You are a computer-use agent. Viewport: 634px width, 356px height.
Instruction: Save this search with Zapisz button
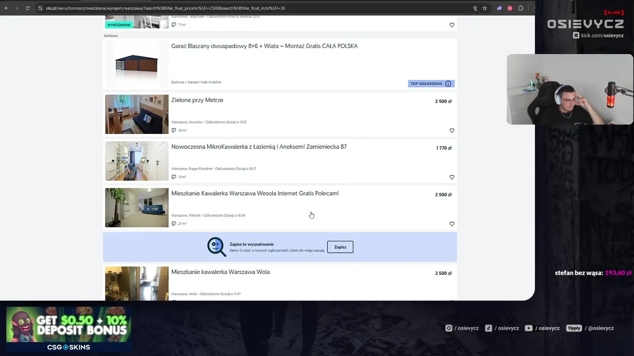340,247
